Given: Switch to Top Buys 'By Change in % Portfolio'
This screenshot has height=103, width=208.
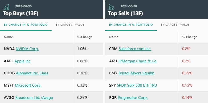Looking at the screenshot, I should click(x=26, y=25).
